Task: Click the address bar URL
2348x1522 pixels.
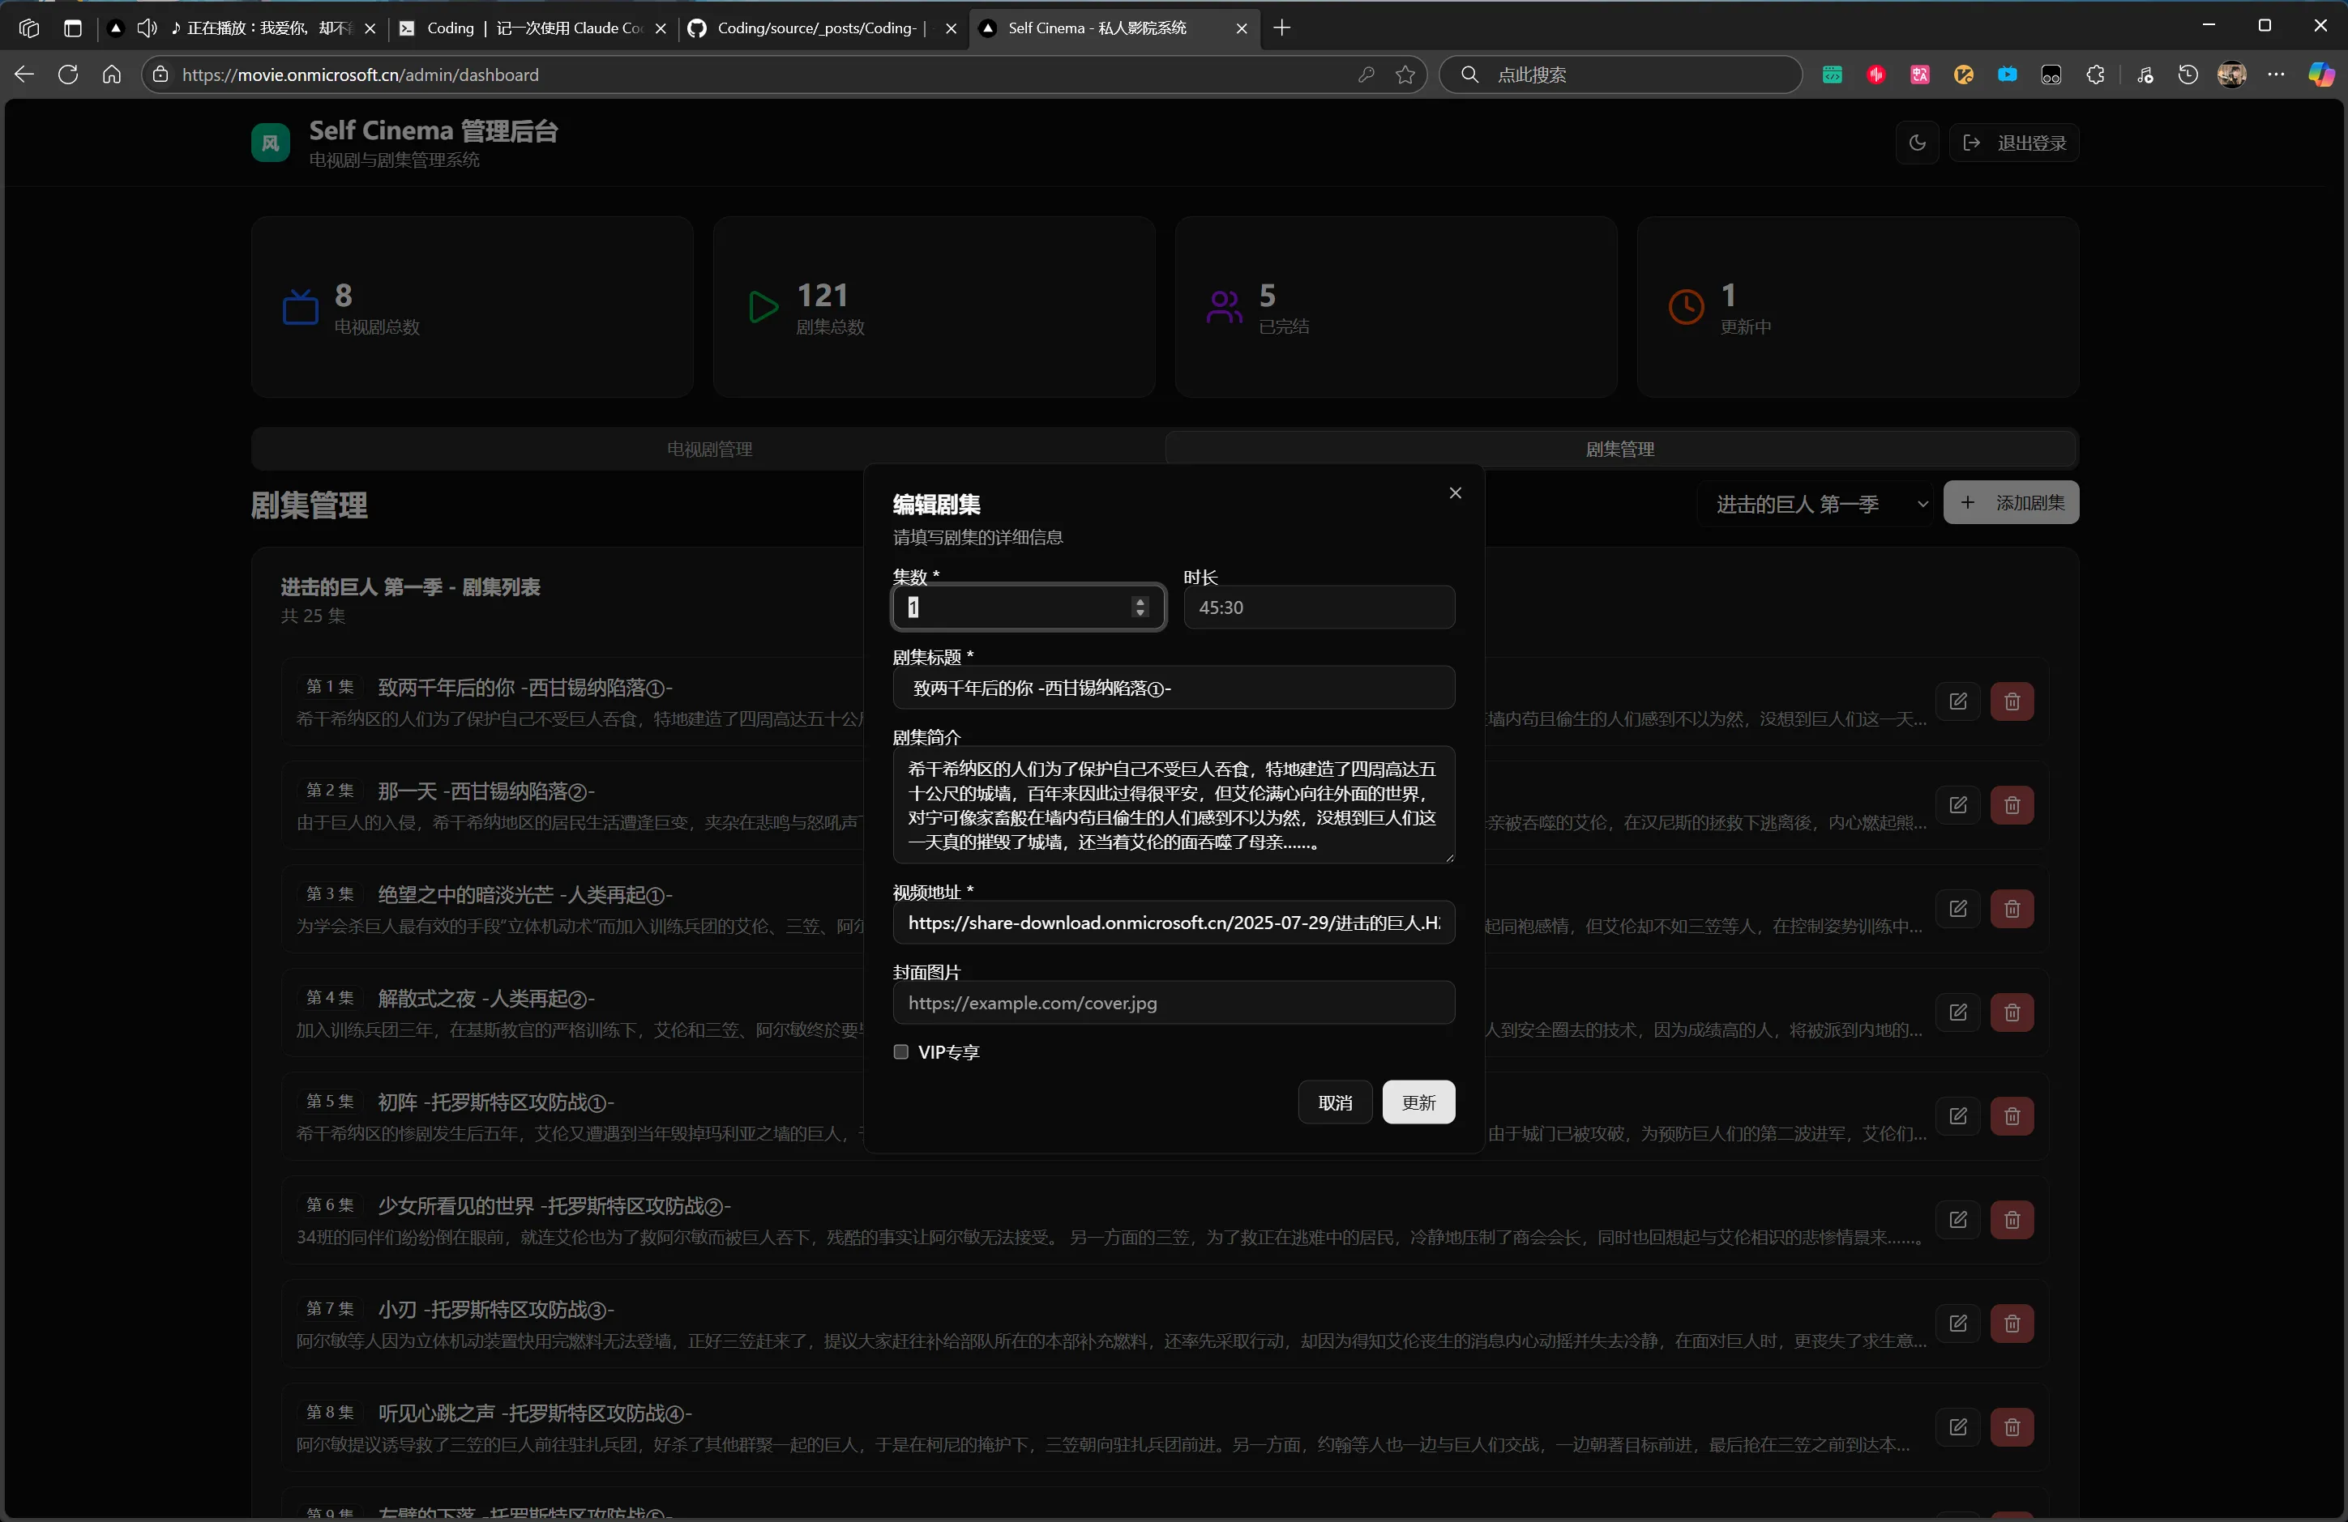Action: 360,75
